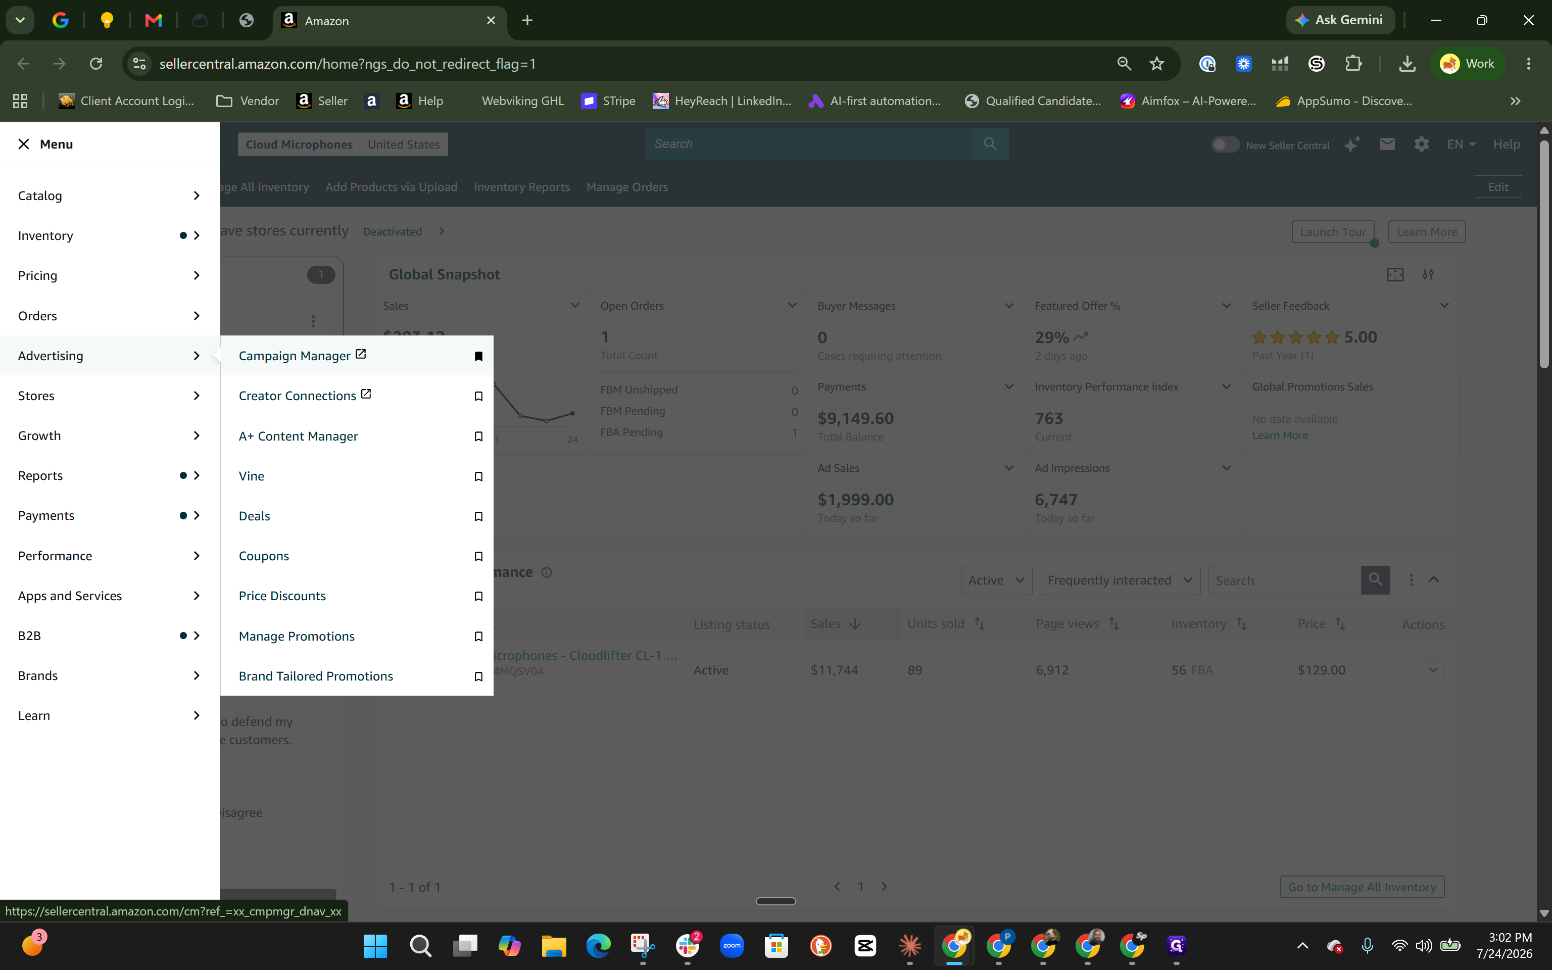Close the Menu panel with X icon

coord(24,144)
